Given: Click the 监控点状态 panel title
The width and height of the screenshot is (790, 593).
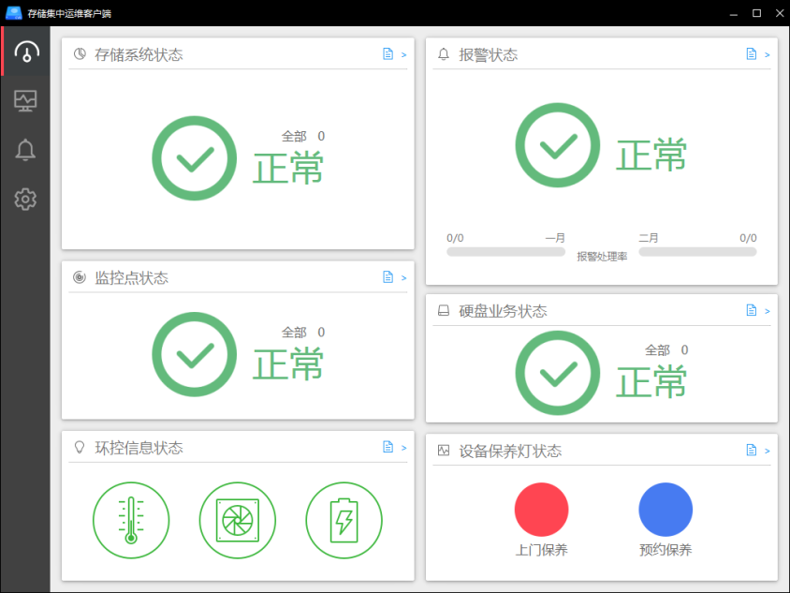Looking at the screenshot, I should 131,278.
